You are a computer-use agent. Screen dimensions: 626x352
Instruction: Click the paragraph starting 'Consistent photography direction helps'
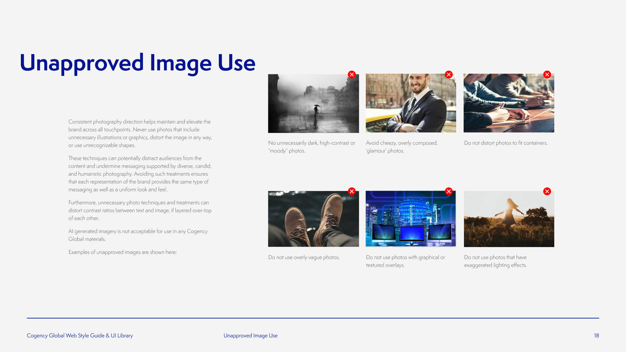click(140, 133)
